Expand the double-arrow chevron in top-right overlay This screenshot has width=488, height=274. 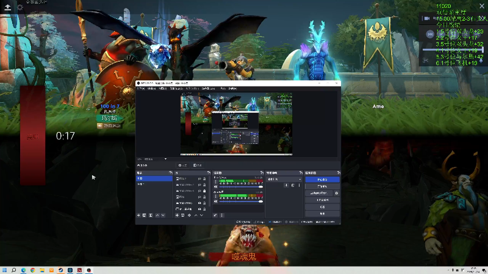click(483, 18)
